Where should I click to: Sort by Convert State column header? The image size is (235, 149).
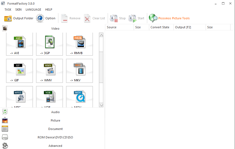(x=161, y=27)
